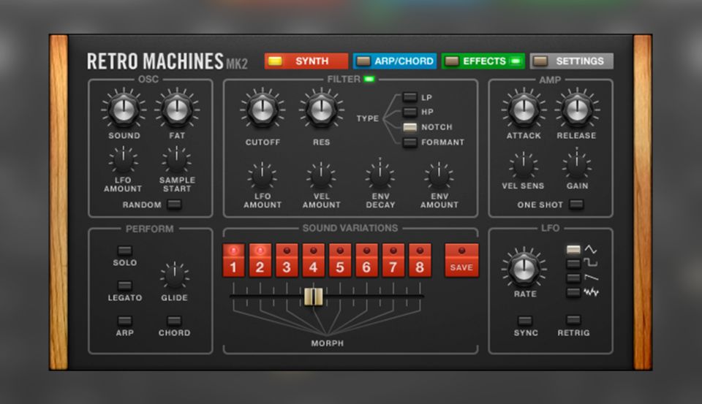
Task: Turn on LFO SYNC
Action: (x=524, y=321)
